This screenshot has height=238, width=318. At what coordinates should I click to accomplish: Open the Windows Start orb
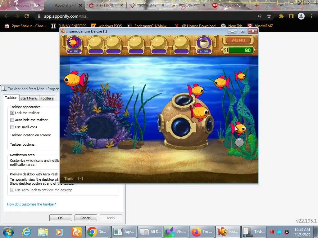[8, 232]
